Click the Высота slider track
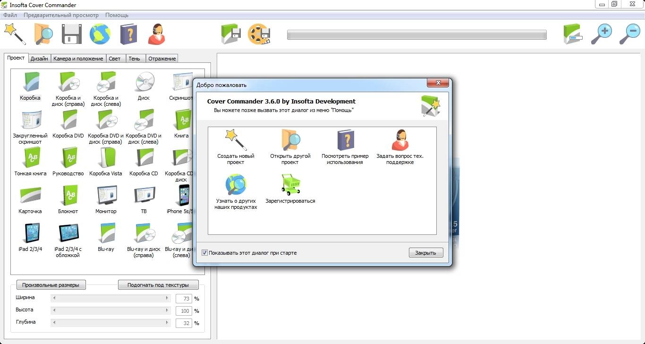Viewport: 645px width, 344px height. [x=111, y=310]
